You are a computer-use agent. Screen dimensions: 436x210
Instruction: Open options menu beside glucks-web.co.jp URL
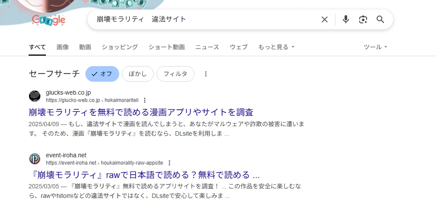[145, 100]
